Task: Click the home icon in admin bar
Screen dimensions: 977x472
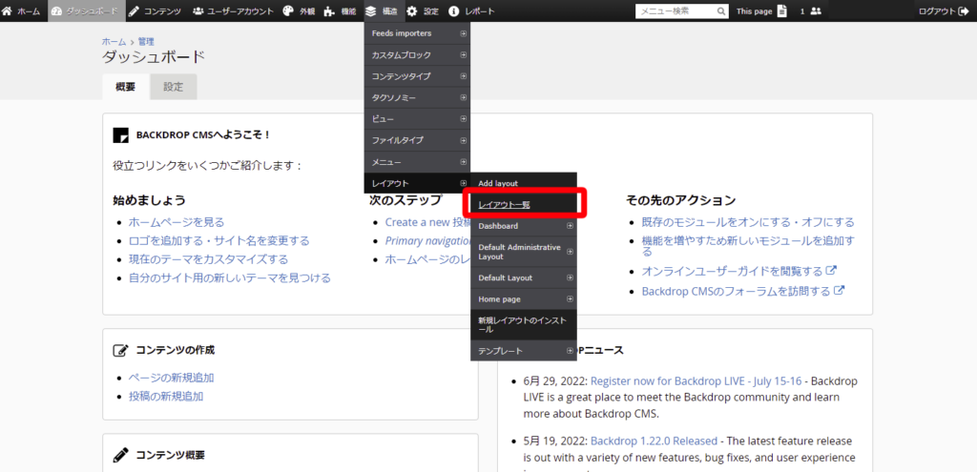Action: click(8, 11)
